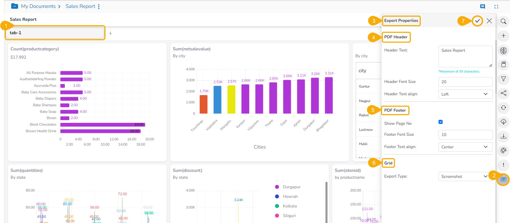Click the AI brain icon in sidebar

[503, 50]
